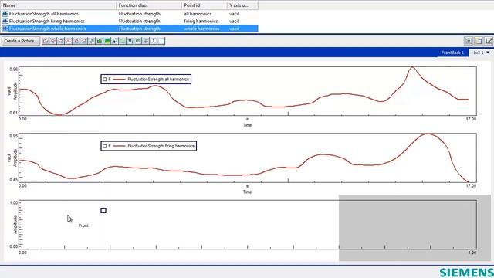The height and width of the screenshot is (278, 494).
Task: Click the 1.00 y-axis value of bottom plot
Action: tap(14, 202)
